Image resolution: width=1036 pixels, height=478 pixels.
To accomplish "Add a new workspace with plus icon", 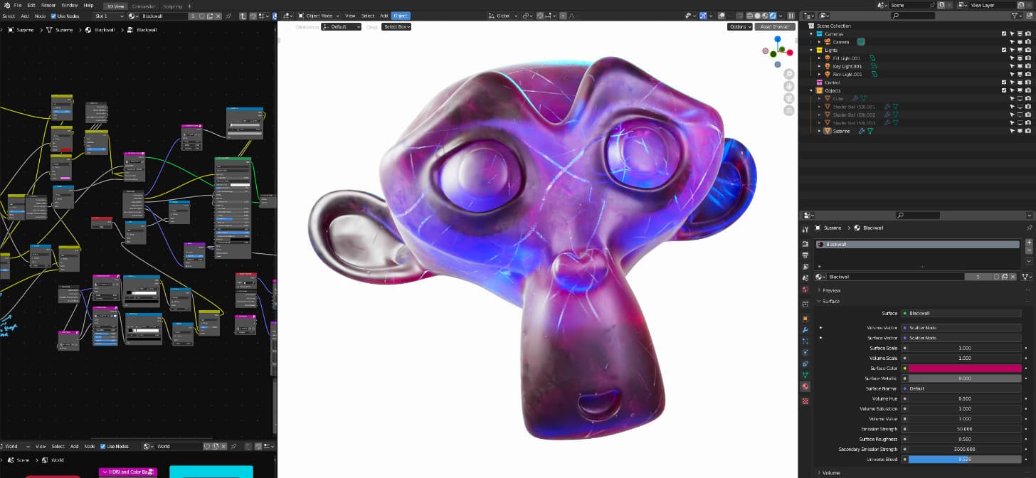I will pos(189,6).
